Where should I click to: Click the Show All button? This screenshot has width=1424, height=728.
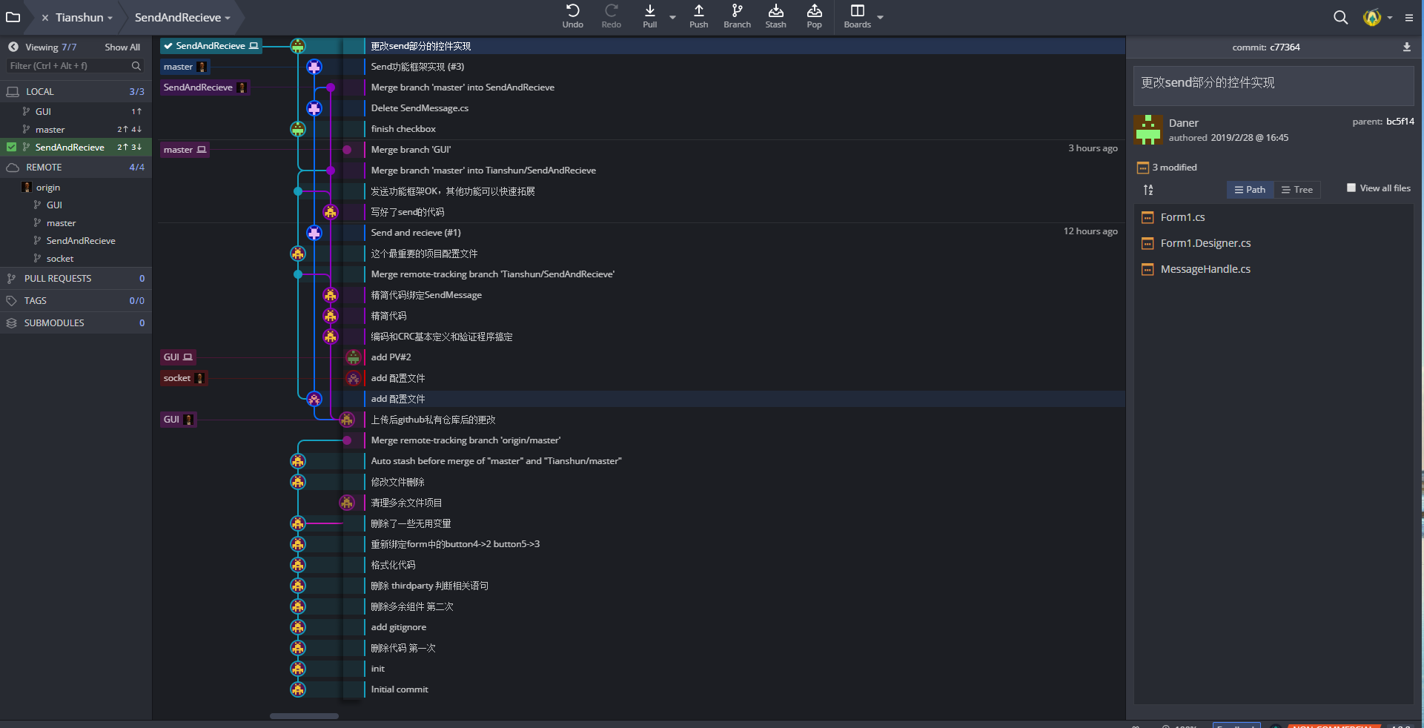point(122,47)
